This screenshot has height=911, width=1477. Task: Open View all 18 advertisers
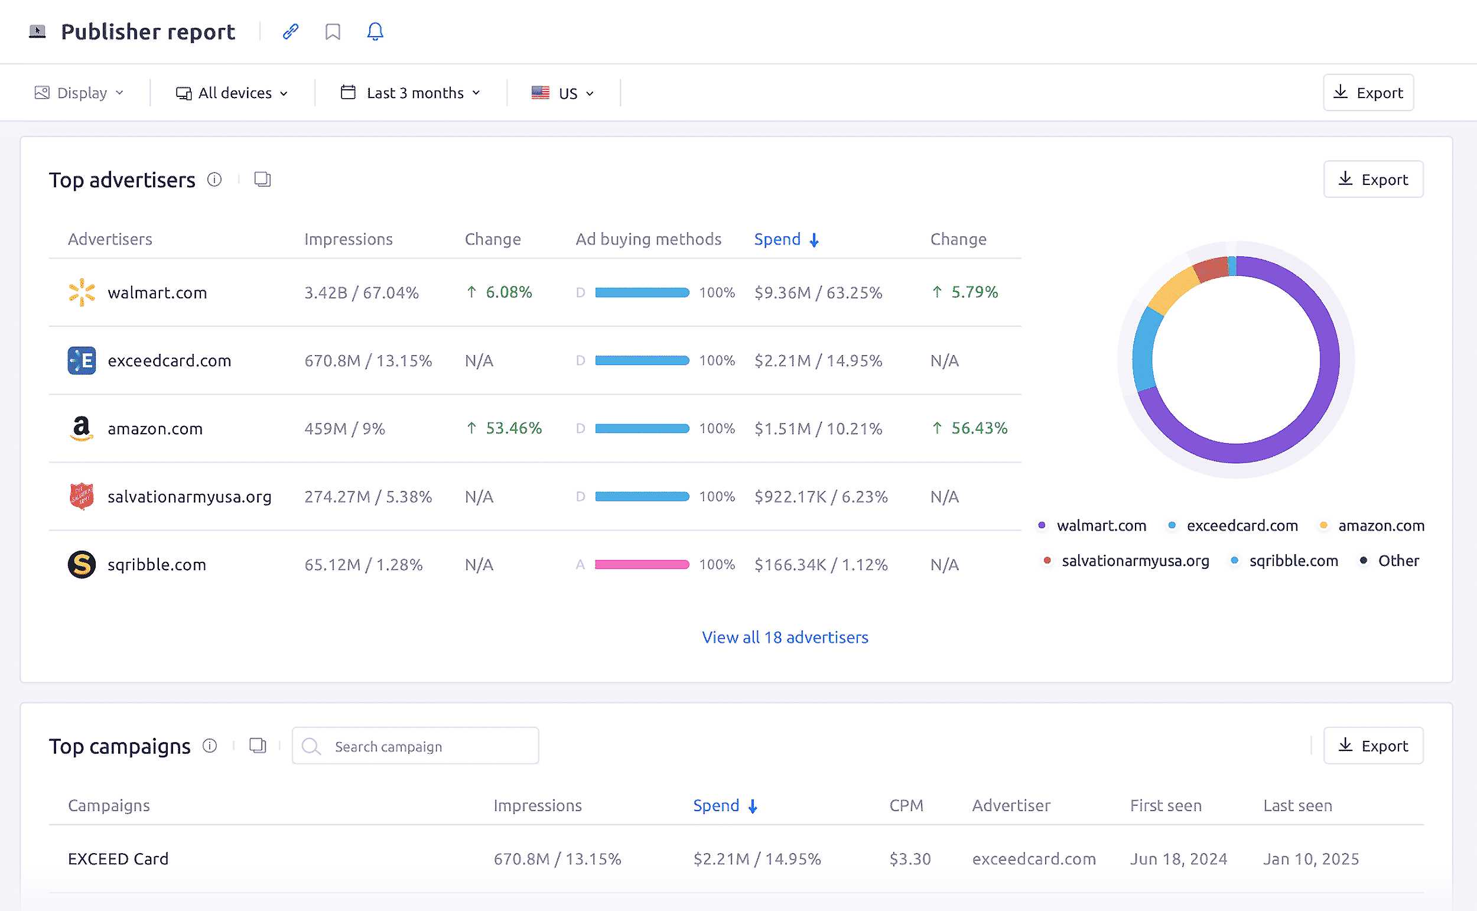coord(785,637)
